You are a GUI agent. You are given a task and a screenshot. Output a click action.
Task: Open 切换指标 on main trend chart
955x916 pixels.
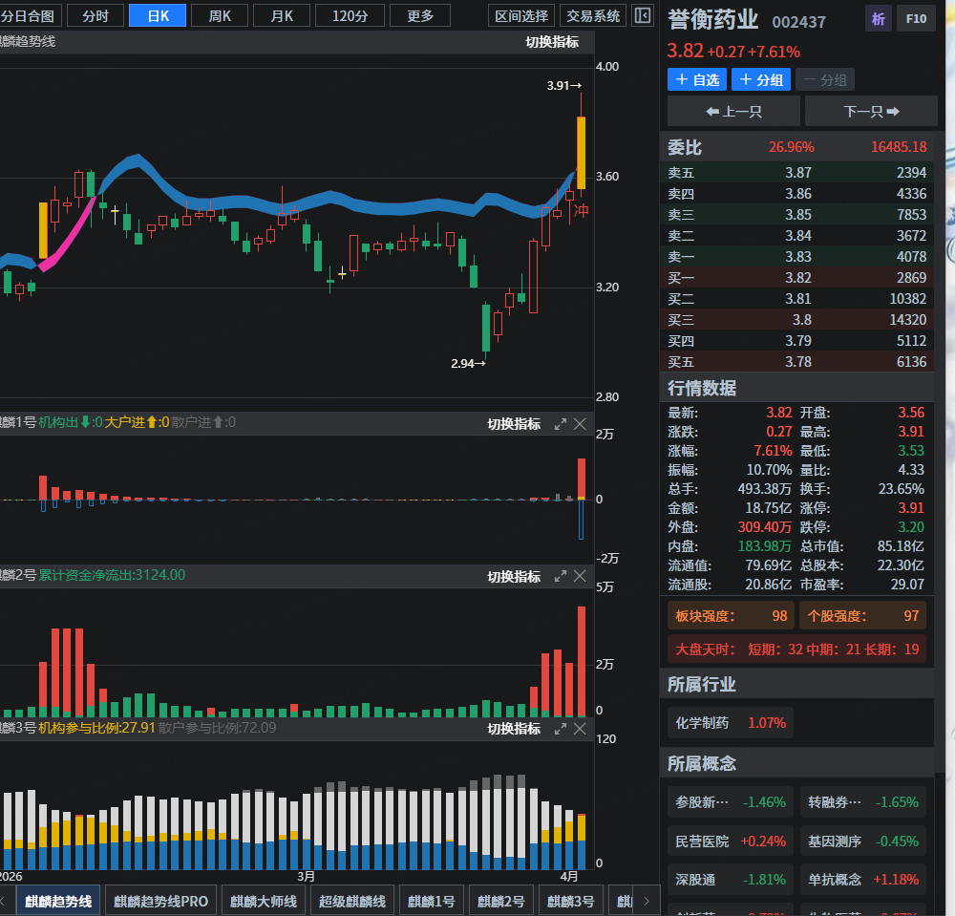[x=552, y=42]
